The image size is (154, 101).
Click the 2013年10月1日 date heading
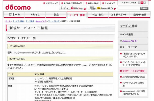click(60, 46)
